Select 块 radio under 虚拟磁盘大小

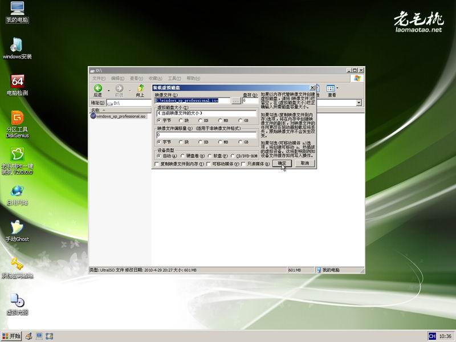[181, 120]
